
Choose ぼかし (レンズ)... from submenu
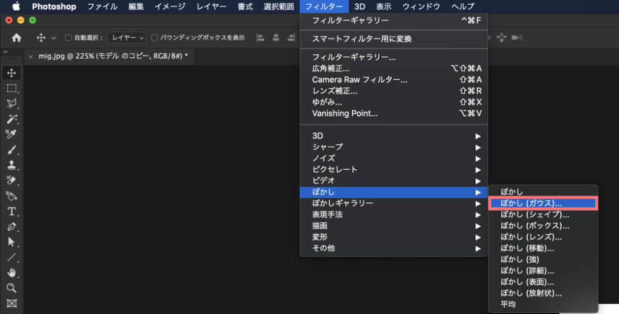(543, 237)
